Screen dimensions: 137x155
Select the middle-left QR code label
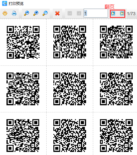click(x=23, y=89)
